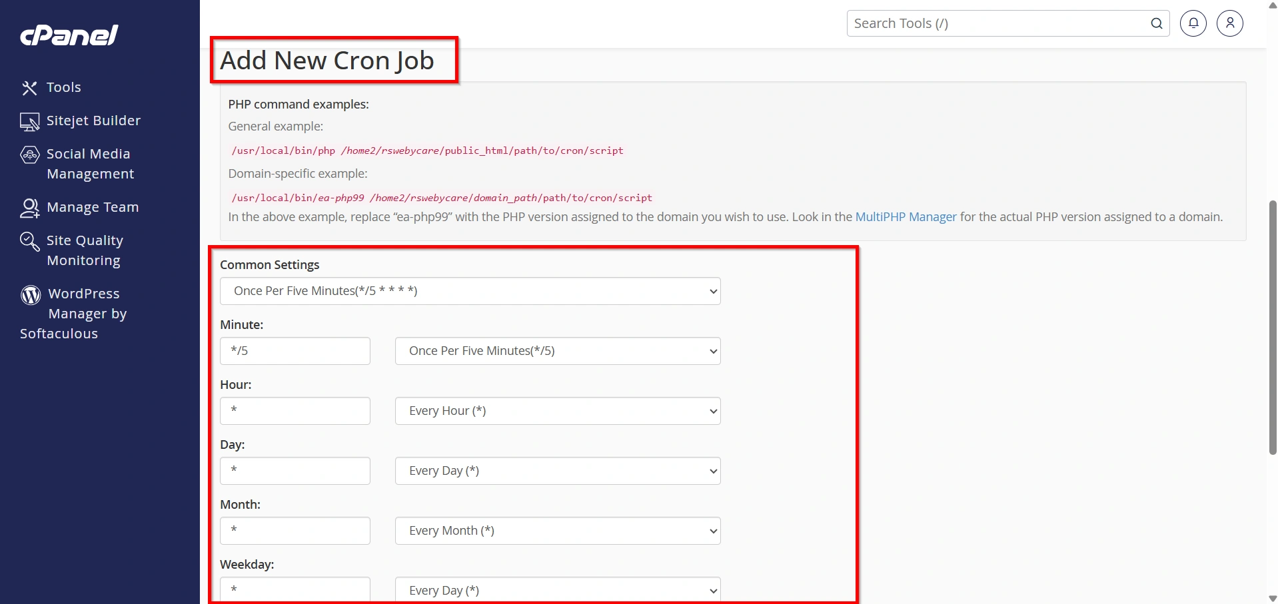
Task: Open WordPress Manager by Softaculous
Action: tap(73, 314)
